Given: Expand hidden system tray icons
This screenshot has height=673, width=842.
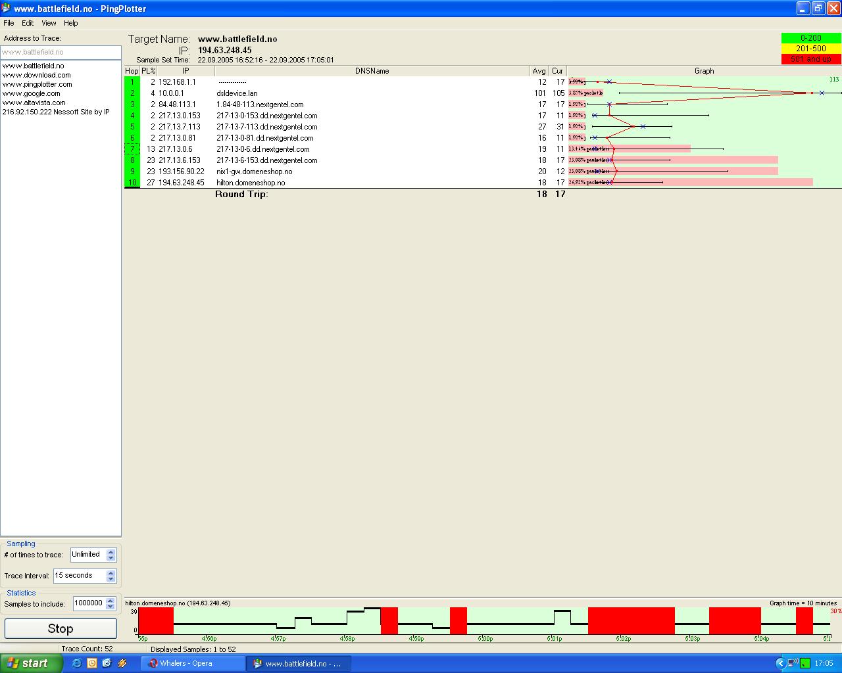Looking at the screenshot, I should click(x=781, y=663).
